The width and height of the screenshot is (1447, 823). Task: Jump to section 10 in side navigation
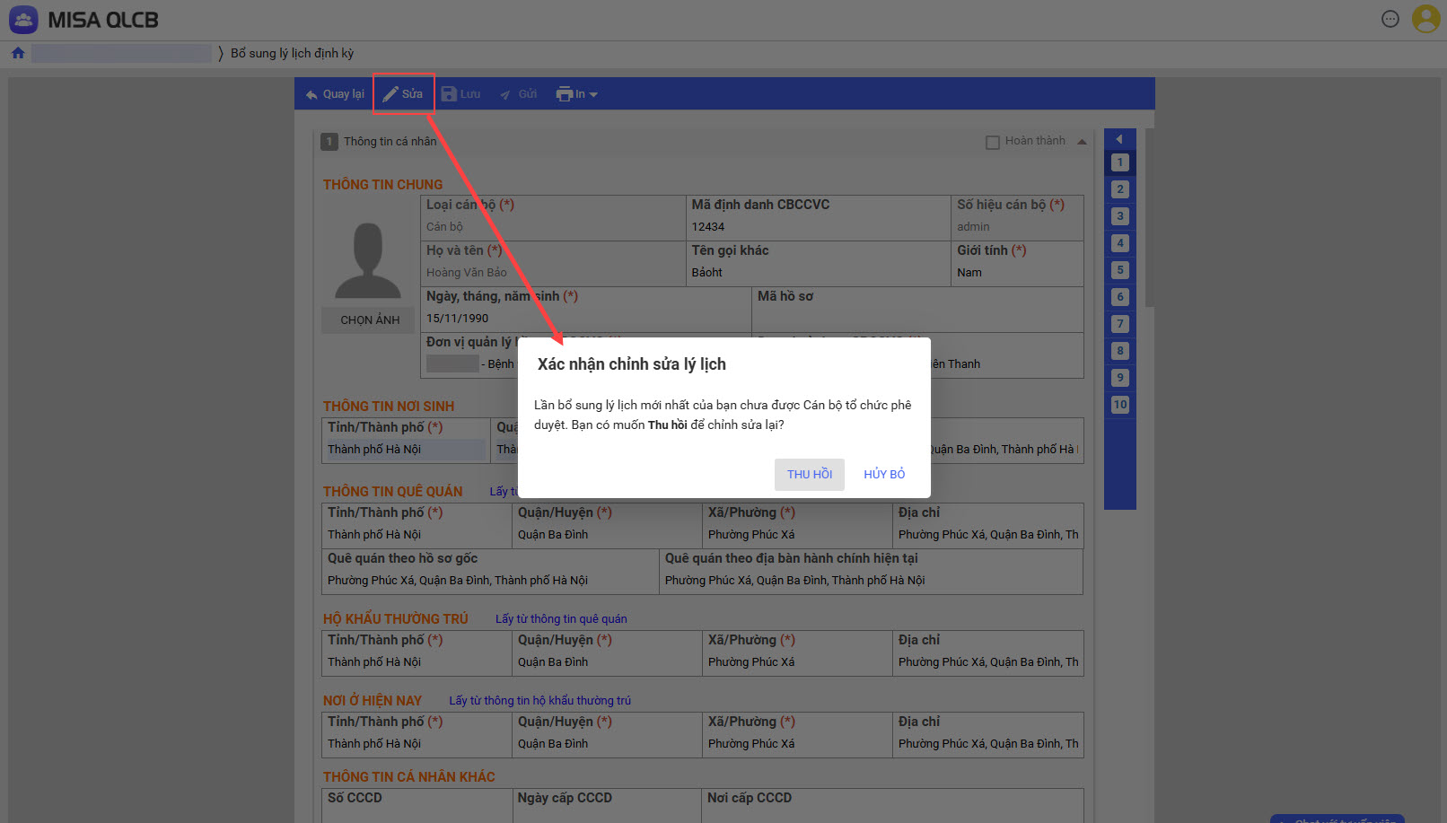pos(1119,405)
